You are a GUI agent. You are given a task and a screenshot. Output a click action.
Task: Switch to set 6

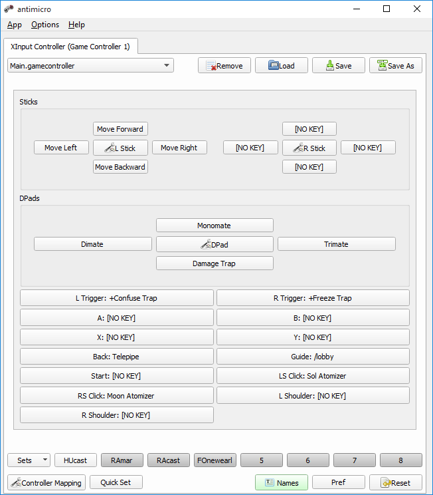tap(308, 460)
